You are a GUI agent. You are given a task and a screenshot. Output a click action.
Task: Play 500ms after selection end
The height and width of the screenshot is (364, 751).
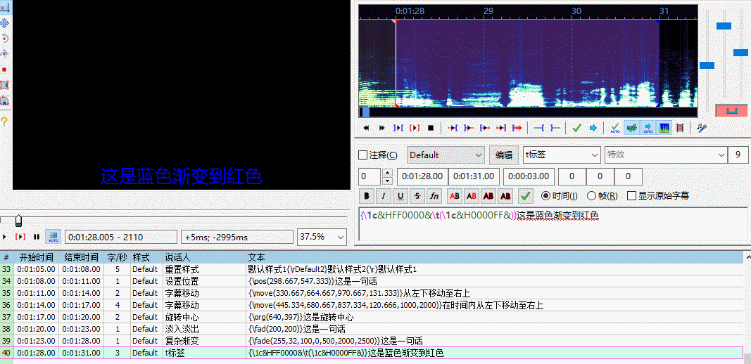469,128
